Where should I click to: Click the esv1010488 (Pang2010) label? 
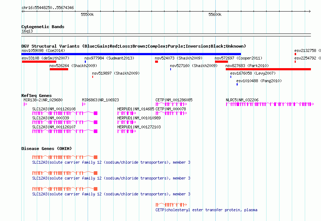point(259,81)
